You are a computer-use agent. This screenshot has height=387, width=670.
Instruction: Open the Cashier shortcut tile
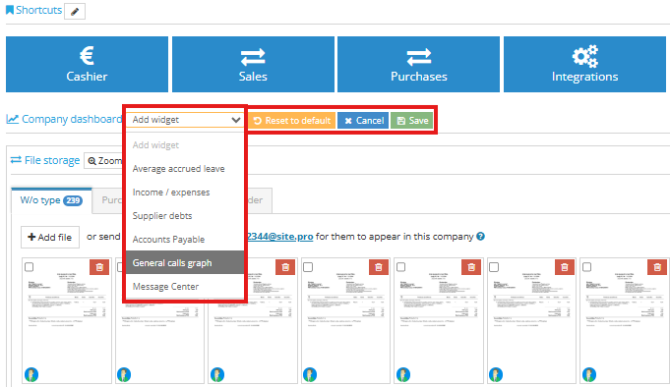pyautogui.click(x=87, y=64)
